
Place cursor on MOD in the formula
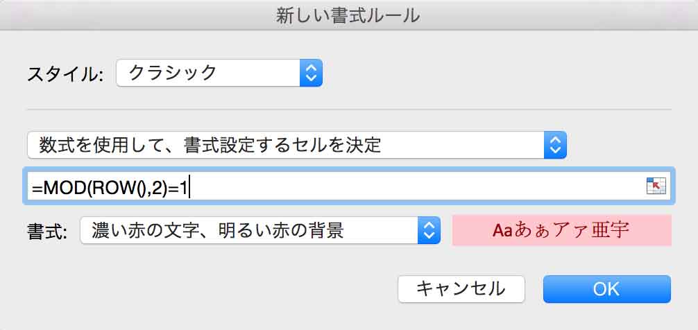[x=62, y=186]
